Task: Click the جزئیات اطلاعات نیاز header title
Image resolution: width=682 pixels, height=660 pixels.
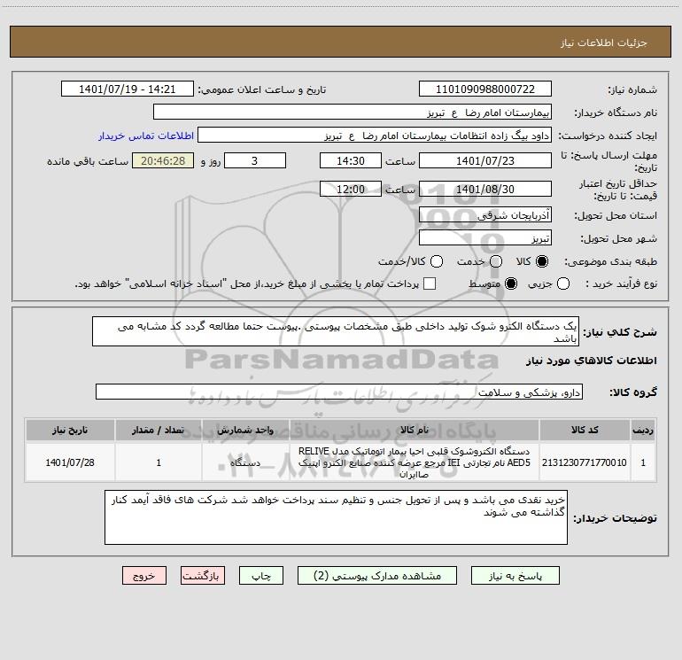Action: tap(603, 43)
